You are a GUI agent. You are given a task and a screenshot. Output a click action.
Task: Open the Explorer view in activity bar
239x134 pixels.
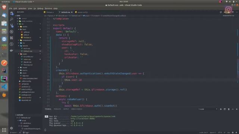point(12,13)
